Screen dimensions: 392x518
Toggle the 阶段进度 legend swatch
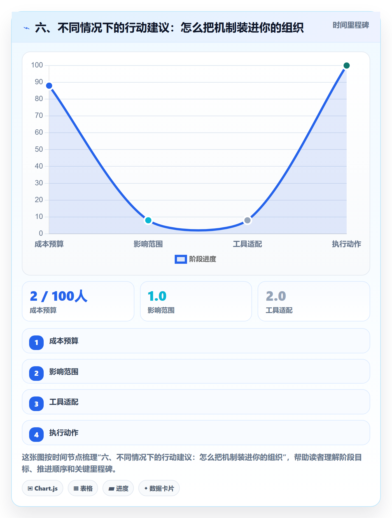click(x=181, y=259)
